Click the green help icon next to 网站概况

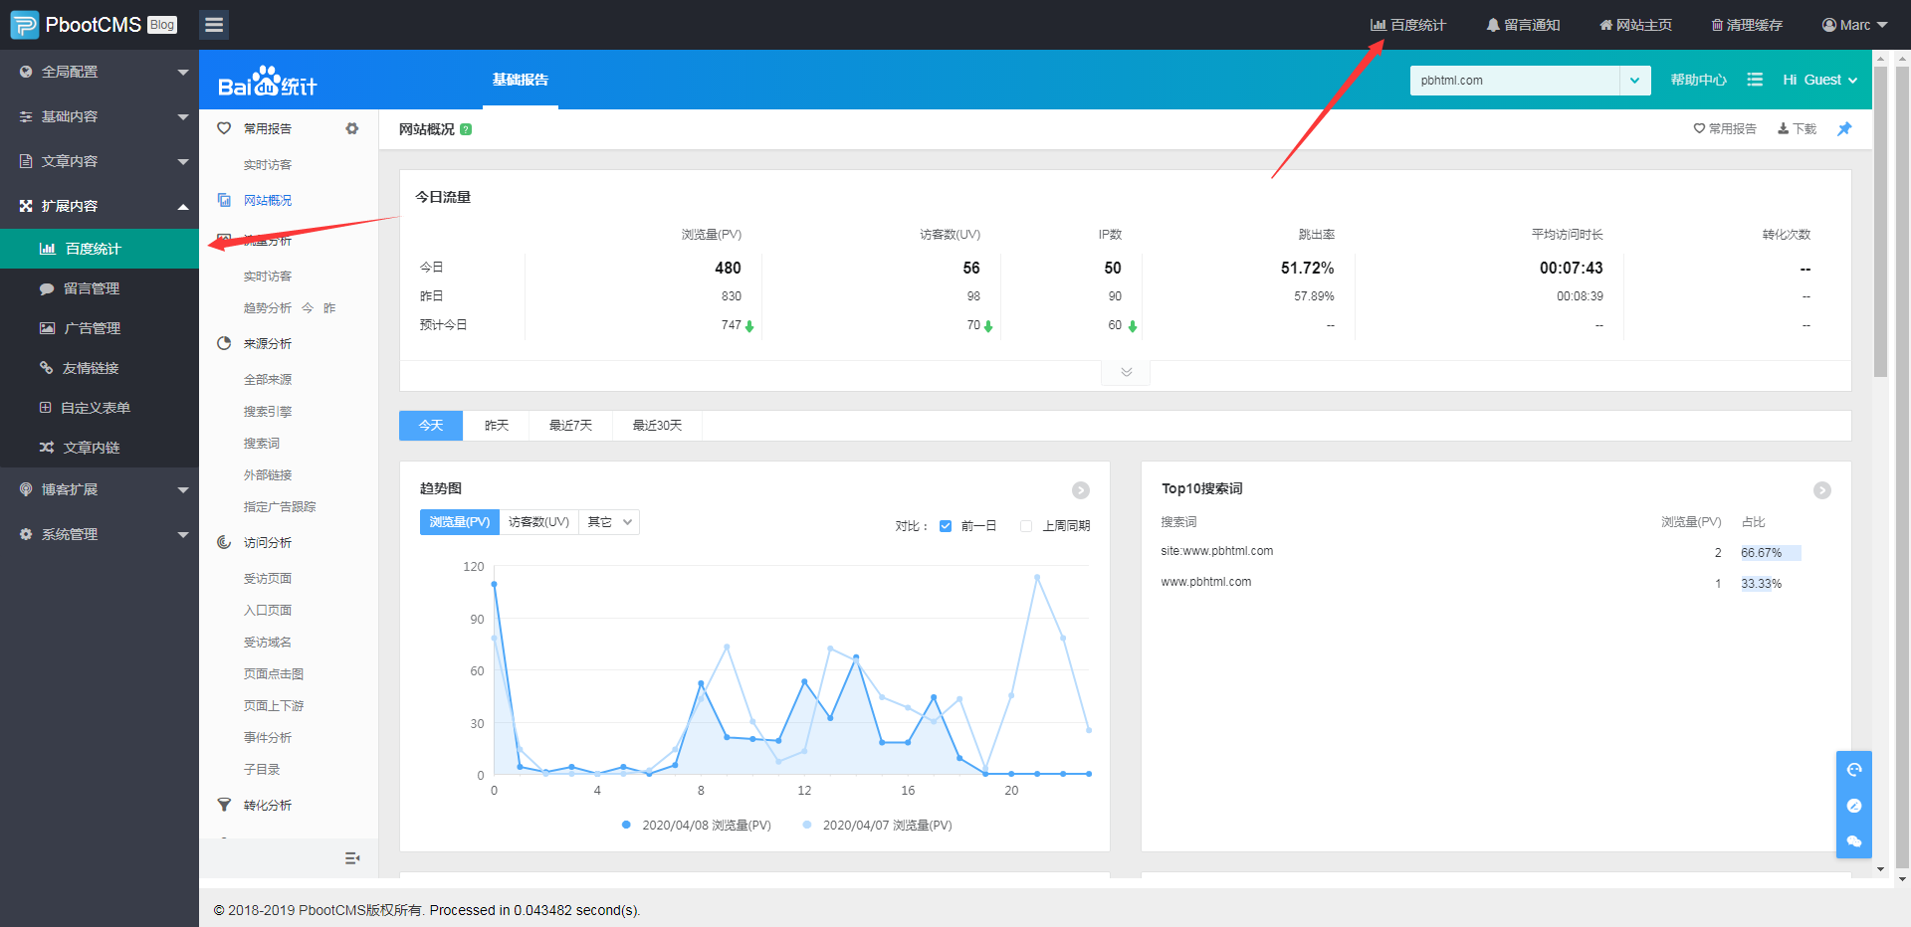[x=466, y=129]
